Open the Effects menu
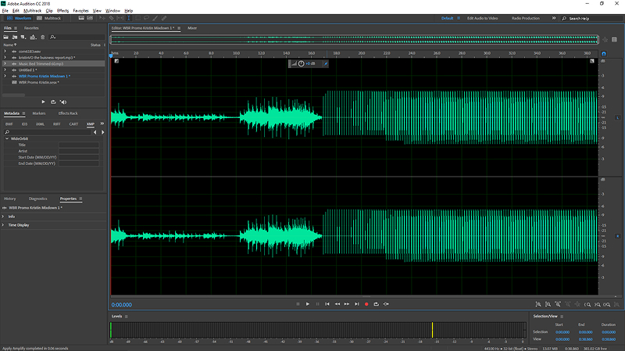Viewport: 625px width, 351px height. (x=62, y=11)
